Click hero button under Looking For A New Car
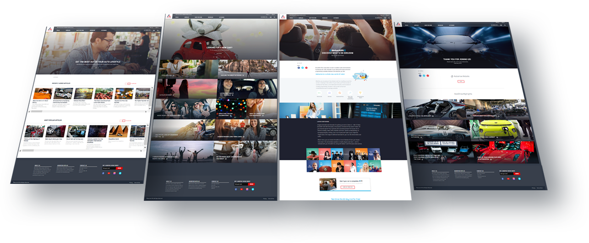The width and height of the screenshot is (589, 243). point(219,53)
